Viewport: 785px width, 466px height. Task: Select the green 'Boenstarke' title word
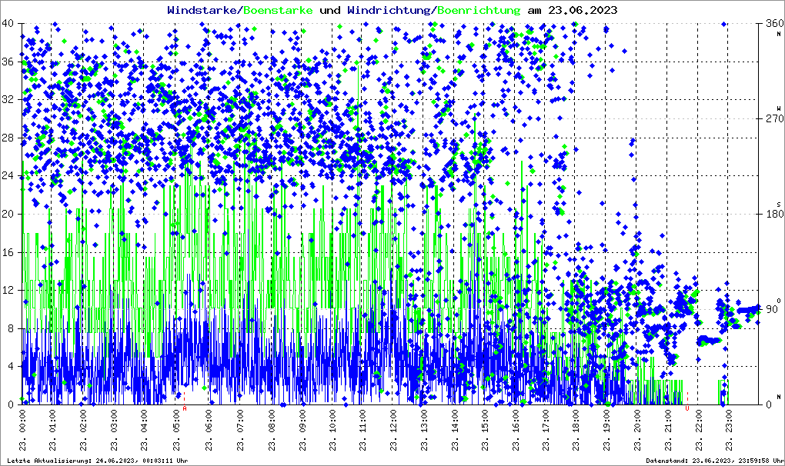279,10
